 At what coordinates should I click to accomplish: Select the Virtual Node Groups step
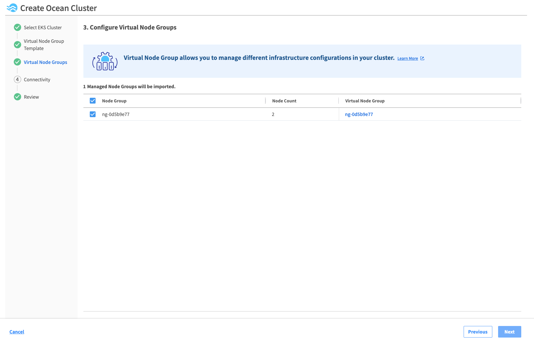coord(45,62)
